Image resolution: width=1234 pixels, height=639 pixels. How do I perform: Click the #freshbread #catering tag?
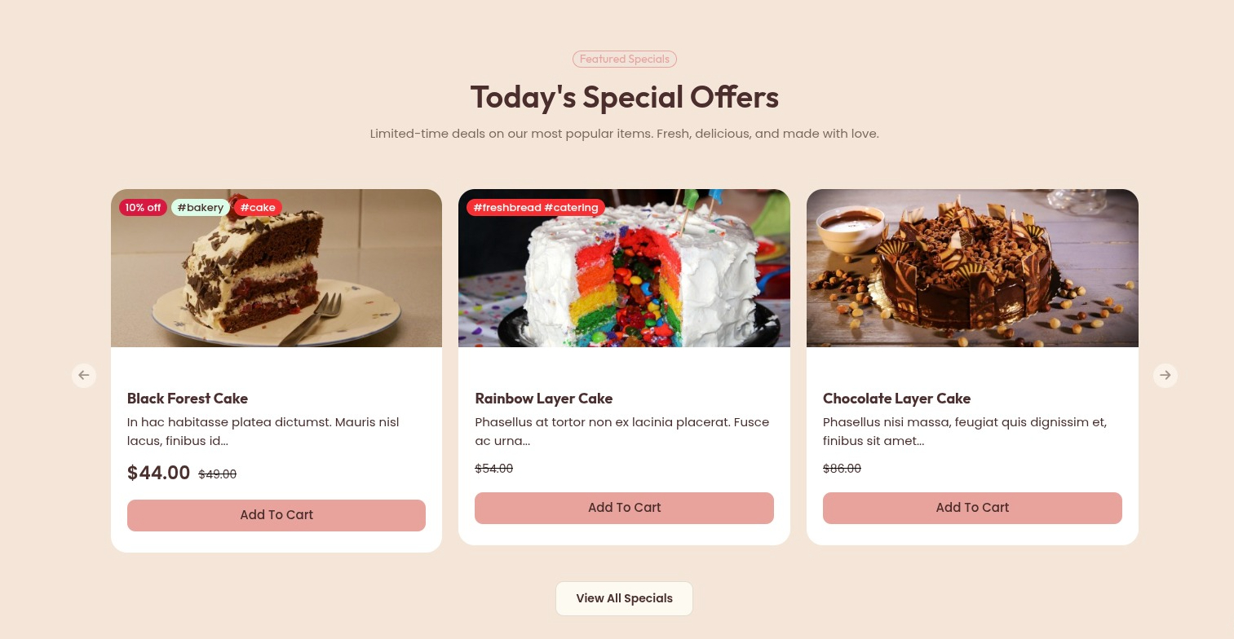tap(536, 208)
